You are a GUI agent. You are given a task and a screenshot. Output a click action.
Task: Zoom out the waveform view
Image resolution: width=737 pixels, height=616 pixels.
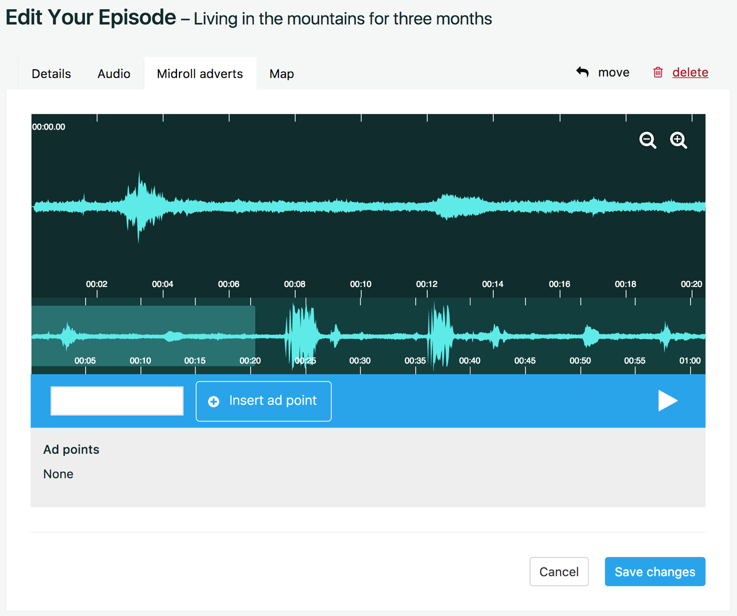click(648, 140)
